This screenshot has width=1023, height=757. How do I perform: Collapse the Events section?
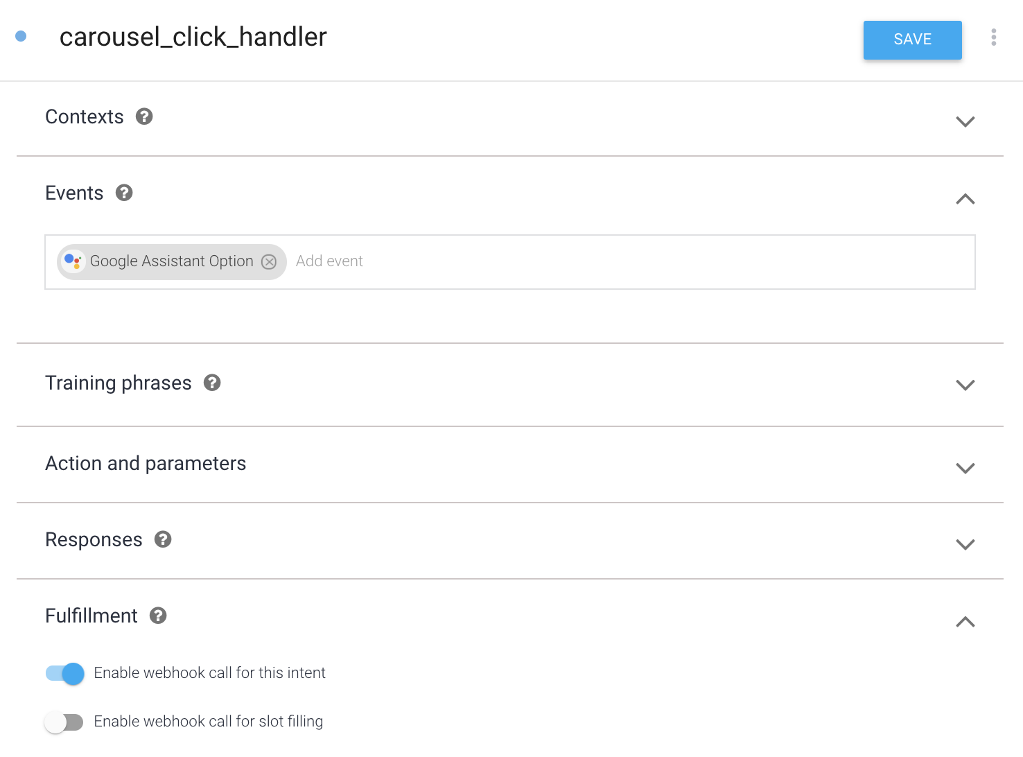click(965, 199)
